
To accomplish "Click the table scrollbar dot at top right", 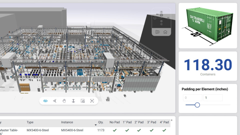I will click(171, 120).
